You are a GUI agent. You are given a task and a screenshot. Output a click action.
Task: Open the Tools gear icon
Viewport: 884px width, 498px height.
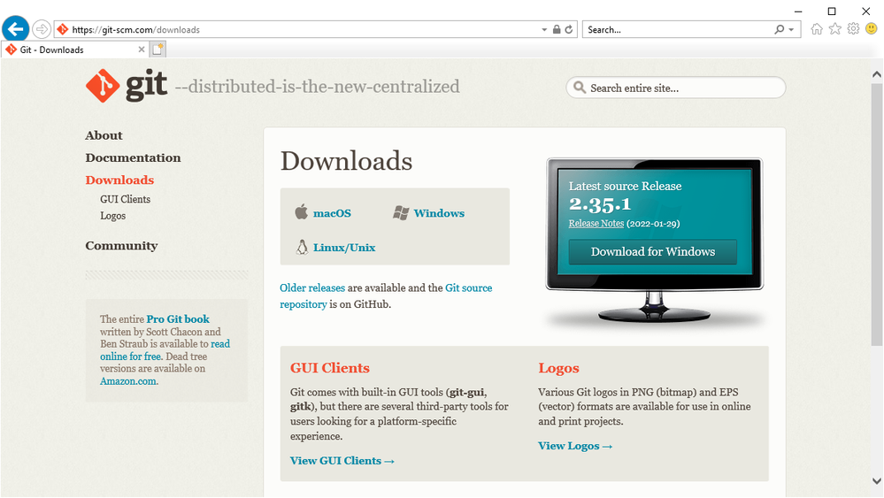coord(853,28)
